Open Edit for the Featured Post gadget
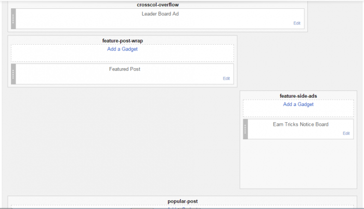The image size is (364, 209). tap(226, 79)
